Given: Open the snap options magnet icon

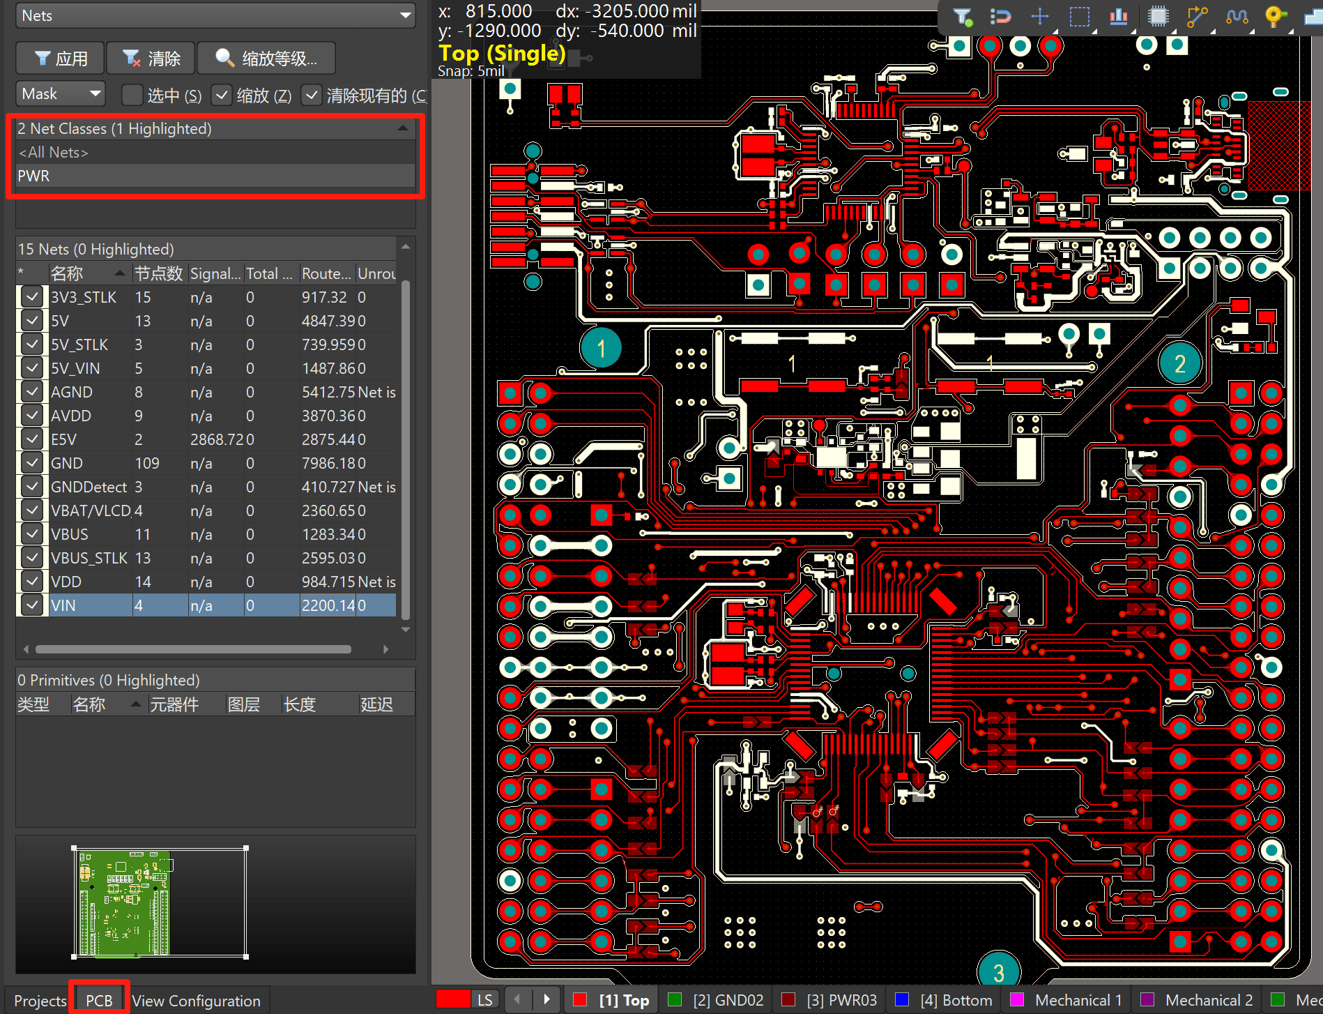Looking at the screenshot, I should coord(1000,16).
